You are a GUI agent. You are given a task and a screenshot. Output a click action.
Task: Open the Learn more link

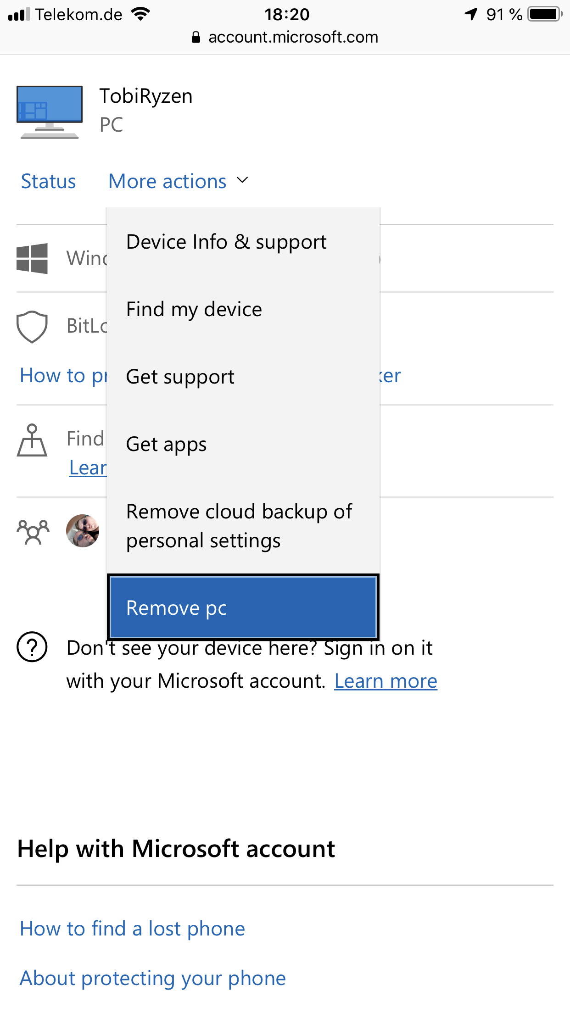coord(386,681)
